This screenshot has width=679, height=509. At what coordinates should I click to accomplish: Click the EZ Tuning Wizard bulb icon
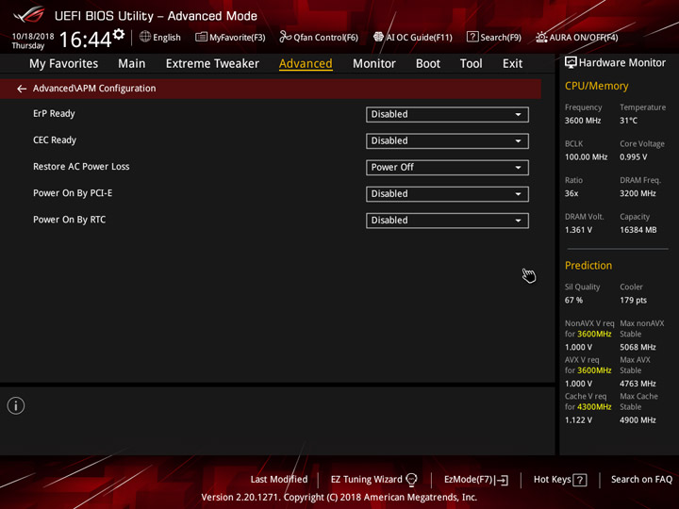[x=411, y=480]
